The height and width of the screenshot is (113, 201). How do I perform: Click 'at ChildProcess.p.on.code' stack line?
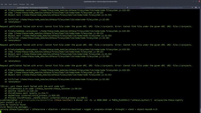click(x=43, y=89)
